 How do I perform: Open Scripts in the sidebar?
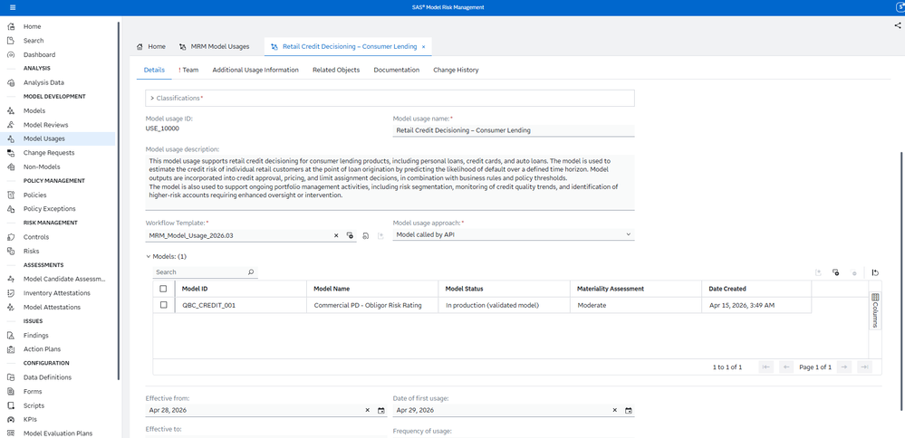tap(34, 405)
